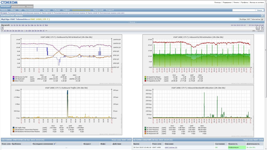Click the СТЭККОМ logo
This screenshot has height=150, width=267.
click(9, 2)
